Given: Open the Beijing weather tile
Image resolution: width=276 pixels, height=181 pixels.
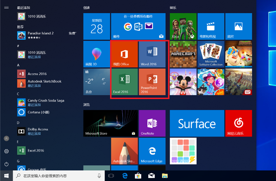Looking at the screenshot, I should pos(96,82).
